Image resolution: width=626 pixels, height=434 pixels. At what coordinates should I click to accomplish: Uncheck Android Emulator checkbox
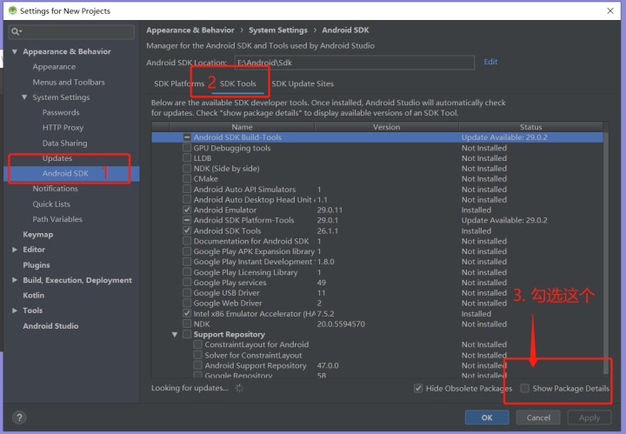[187, 210]
